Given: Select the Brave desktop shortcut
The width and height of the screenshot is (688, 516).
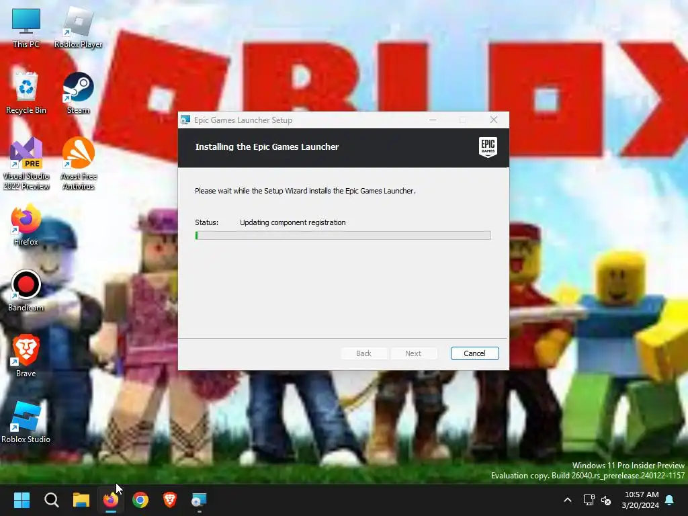Looking at the screenshot, I should point(26,356).
